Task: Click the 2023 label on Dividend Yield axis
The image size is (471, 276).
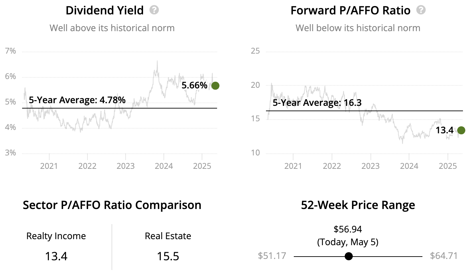Action: click(x=125, y=166)
